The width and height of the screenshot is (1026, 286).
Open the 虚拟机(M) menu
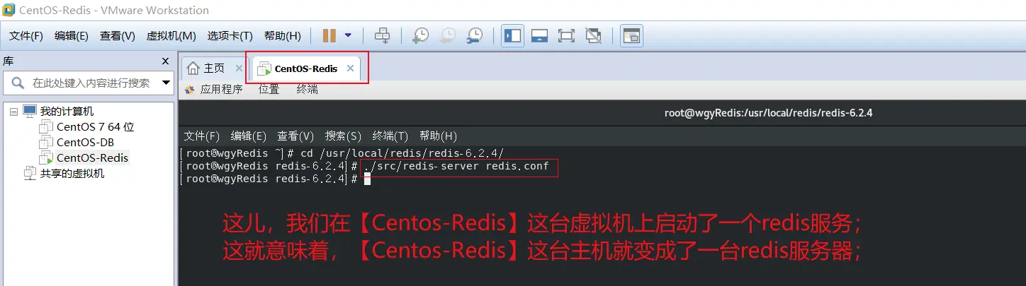[171, 36]
